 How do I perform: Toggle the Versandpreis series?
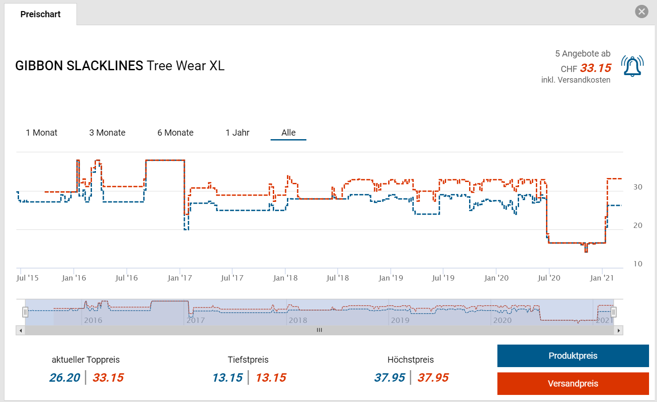coord(573,383)
